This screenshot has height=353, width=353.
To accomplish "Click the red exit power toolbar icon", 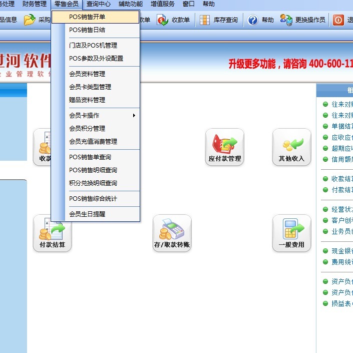I will point(338,20).
